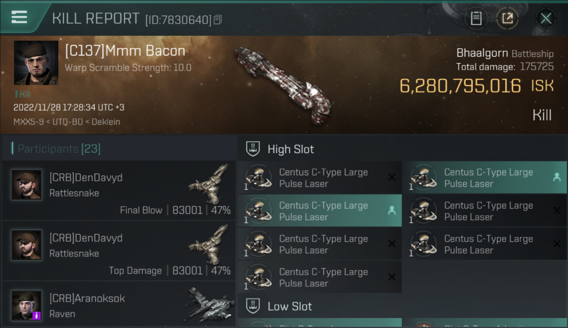The width and height of the screenshot is (568, 328).
Task: Open the hamburger menu in the header
Action: tap(19, 17)
